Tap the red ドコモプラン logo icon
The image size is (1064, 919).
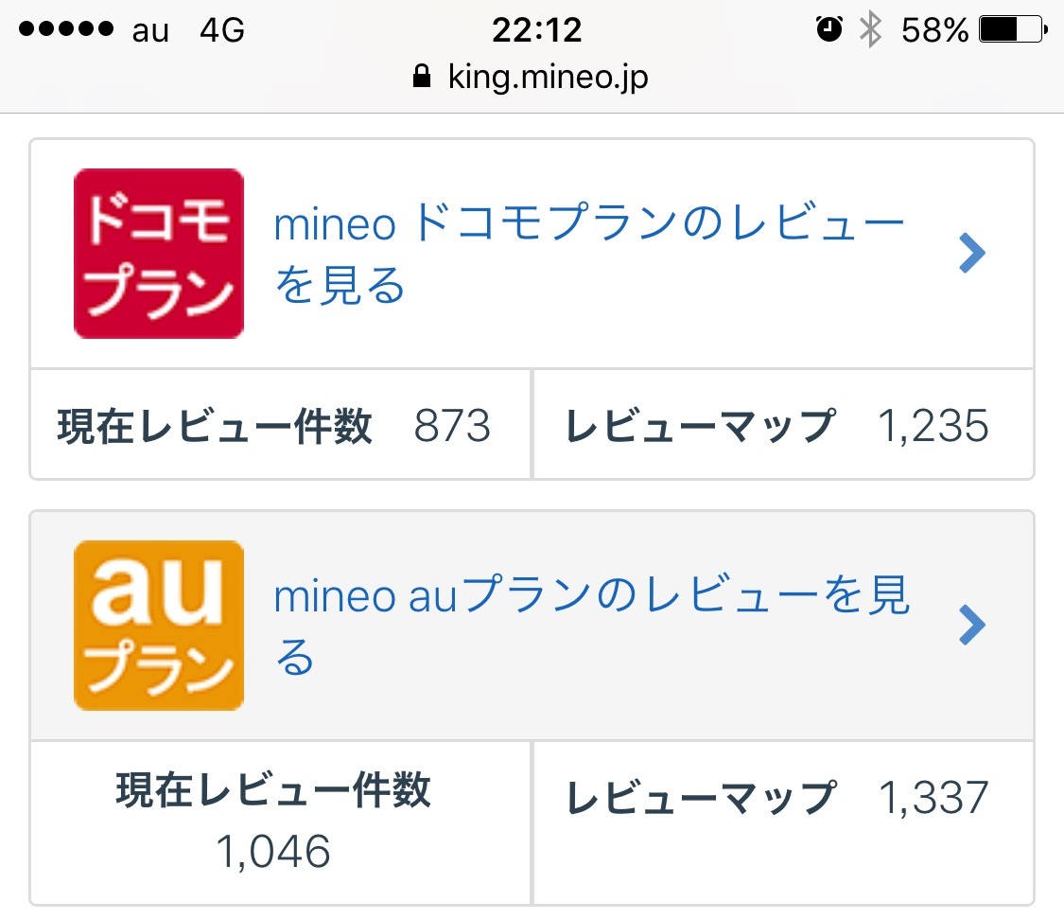159,253
